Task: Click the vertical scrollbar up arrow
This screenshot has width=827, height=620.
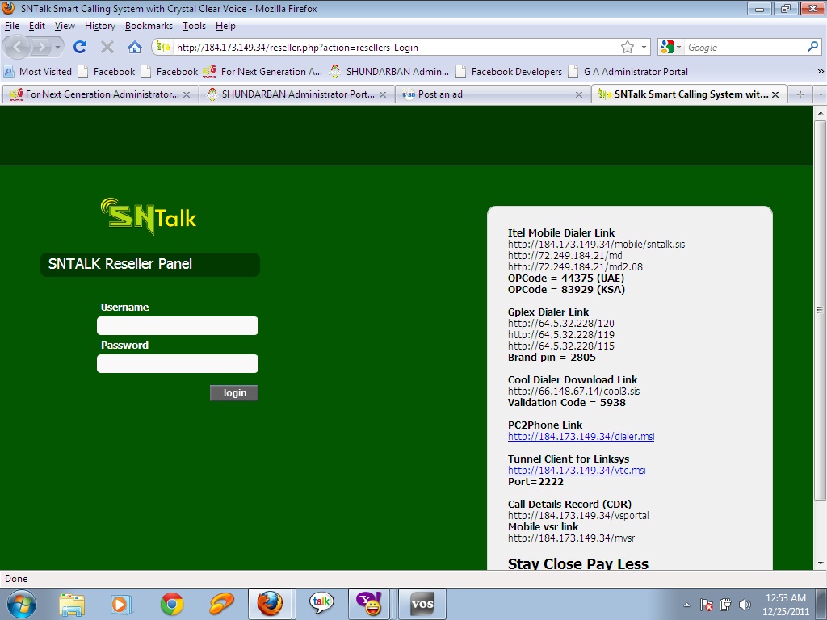Action: coord(821,113)
